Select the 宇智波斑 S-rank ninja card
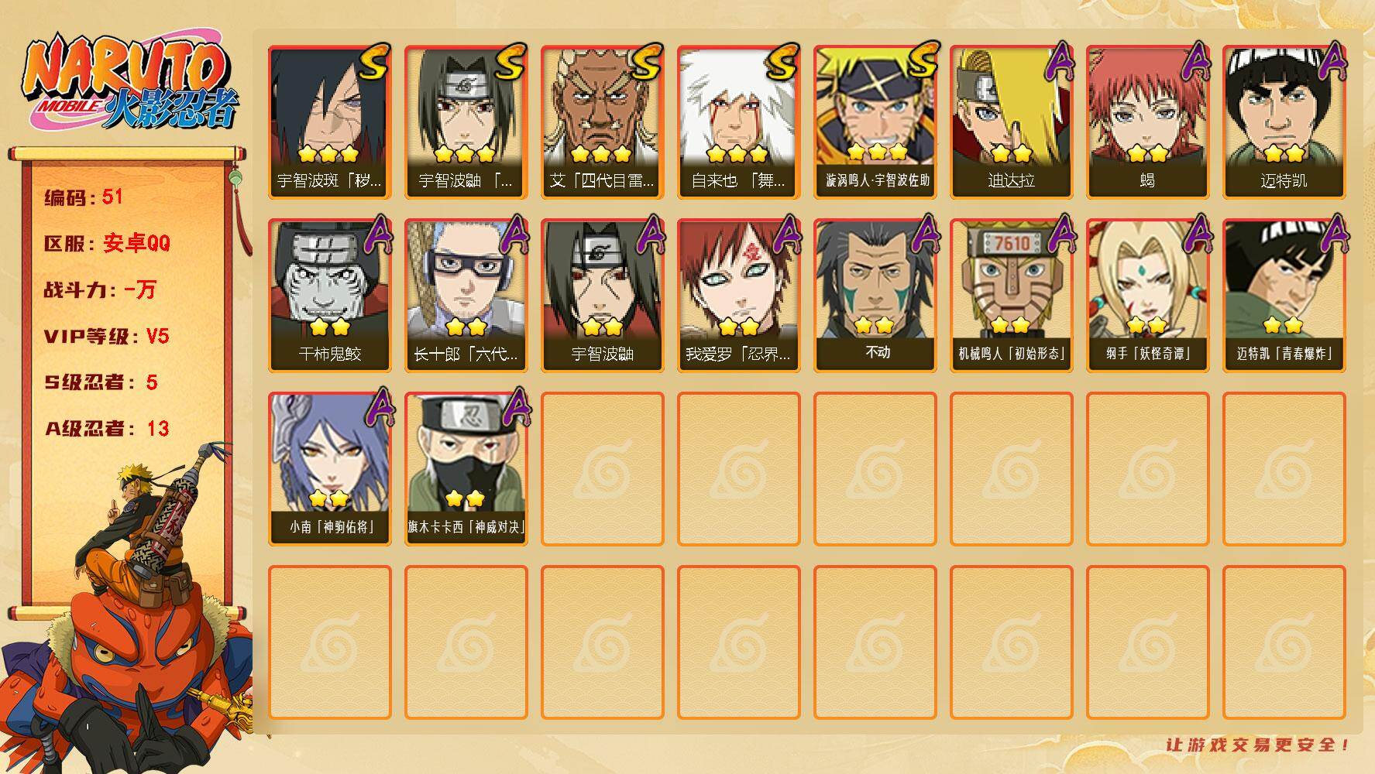Viewport: 1375px width, 774px height. (330, 122)
